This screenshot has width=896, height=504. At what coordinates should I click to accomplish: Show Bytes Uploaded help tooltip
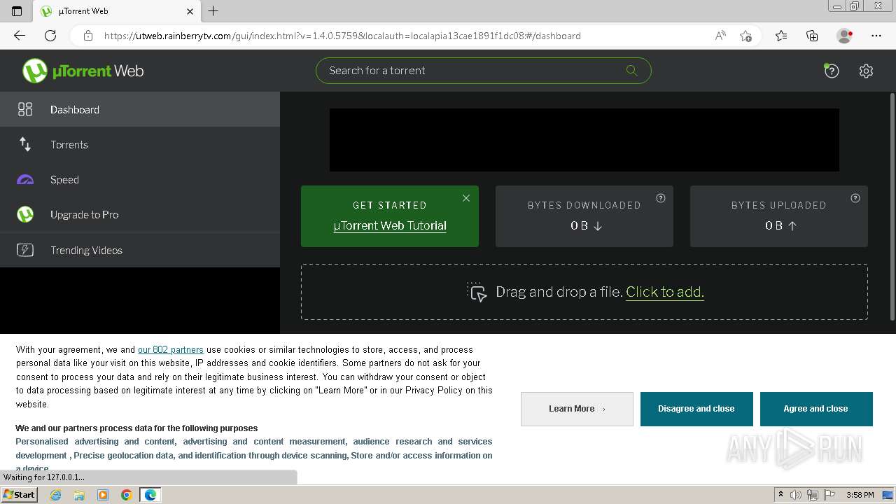click(x=855, y=198)
